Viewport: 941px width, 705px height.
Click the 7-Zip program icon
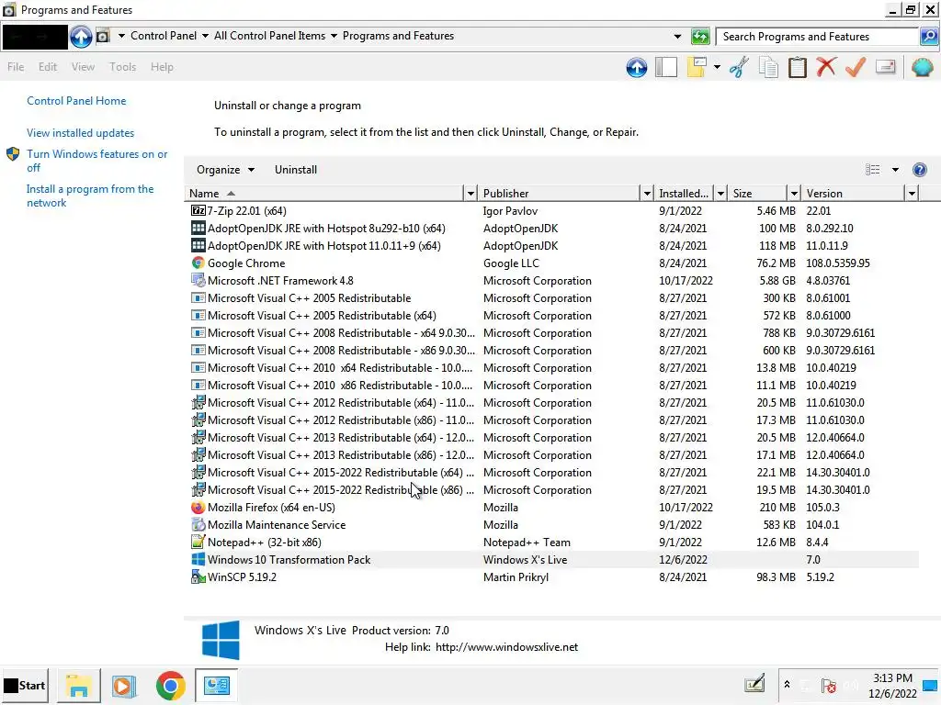pyautogui.click(x=198, y=210)
